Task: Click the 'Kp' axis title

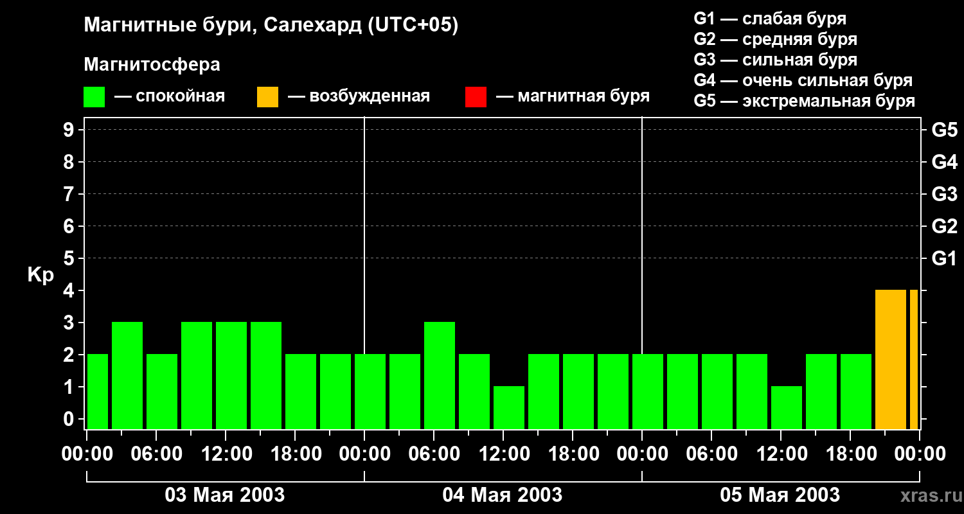Action: [41, 275]
